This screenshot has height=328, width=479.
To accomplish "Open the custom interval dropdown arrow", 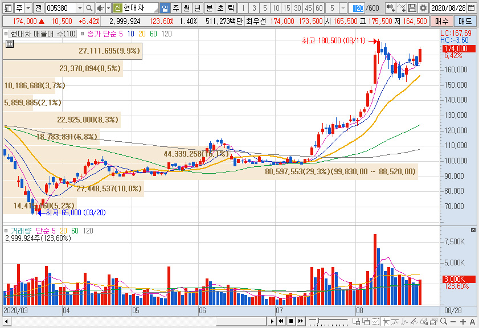I will 343,8.
